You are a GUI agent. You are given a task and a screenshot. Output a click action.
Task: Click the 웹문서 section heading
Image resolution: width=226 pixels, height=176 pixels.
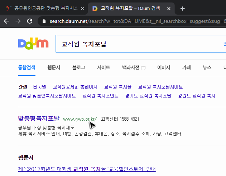click(26, 158)
